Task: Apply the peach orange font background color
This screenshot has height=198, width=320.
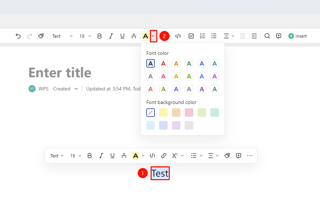Action: (x=176, y=113)
